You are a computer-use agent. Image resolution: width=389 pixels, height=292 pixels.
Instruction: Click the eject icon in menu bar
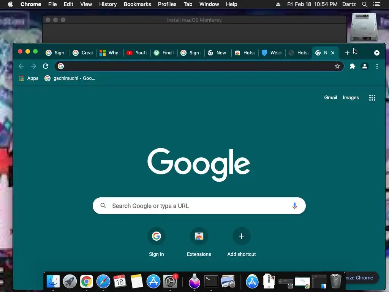[278, 4]
